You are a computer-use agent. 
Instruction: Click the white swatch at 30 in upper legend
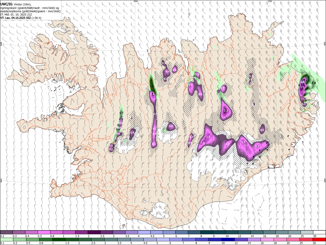pyautogui.click(x=319, y=232)
